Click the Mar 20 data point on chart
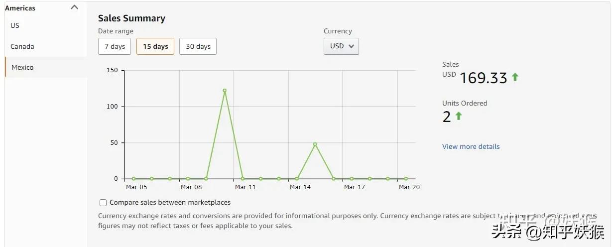The height and width of the screenshot is (247, 612). (x=406, y=179)
